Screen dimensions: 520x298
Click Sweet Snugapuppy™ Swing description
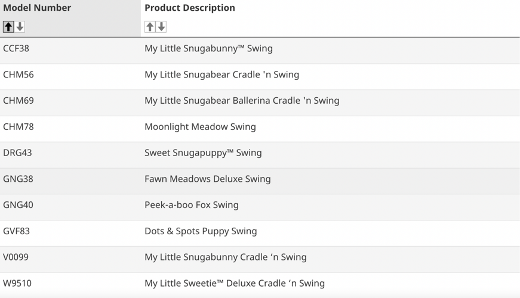point(203,153)
